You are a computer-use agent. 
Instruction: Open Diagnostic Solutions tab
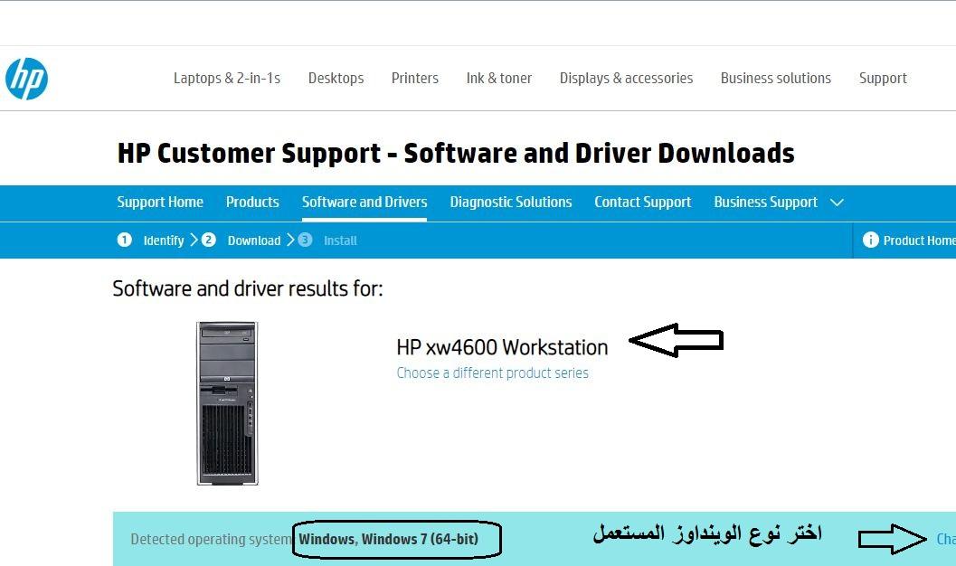pos(511,202)
